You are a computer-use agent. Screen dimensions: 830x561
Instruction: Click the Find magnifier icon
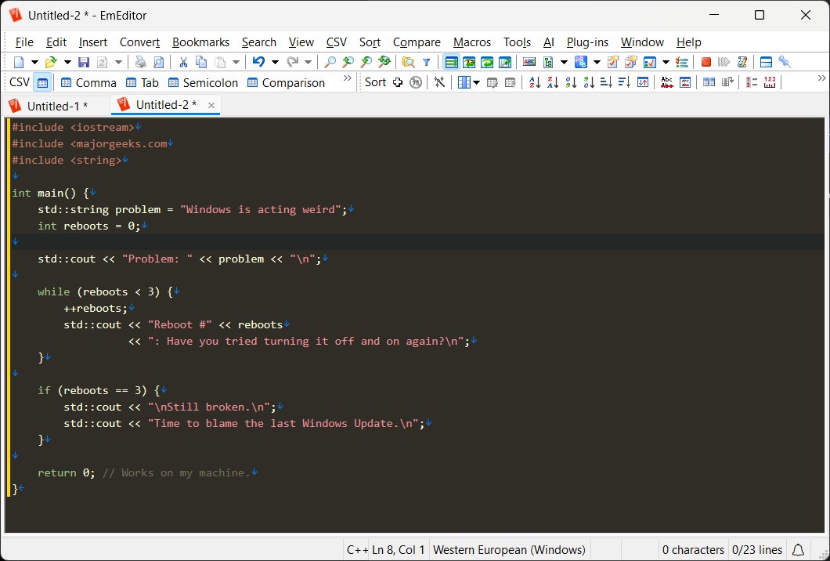tap(330, 62)
